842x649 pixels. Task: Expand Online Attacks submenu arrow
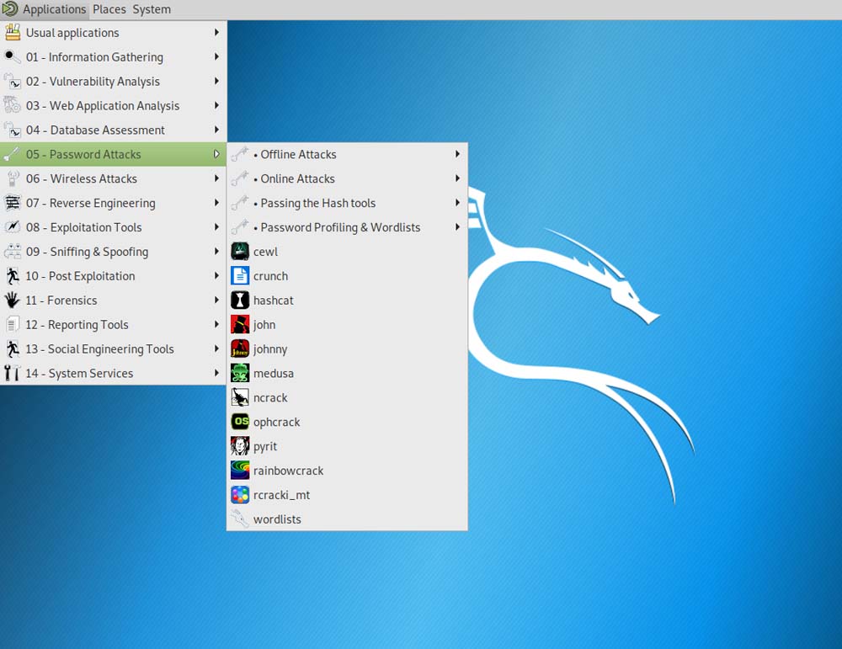[457, 178]
